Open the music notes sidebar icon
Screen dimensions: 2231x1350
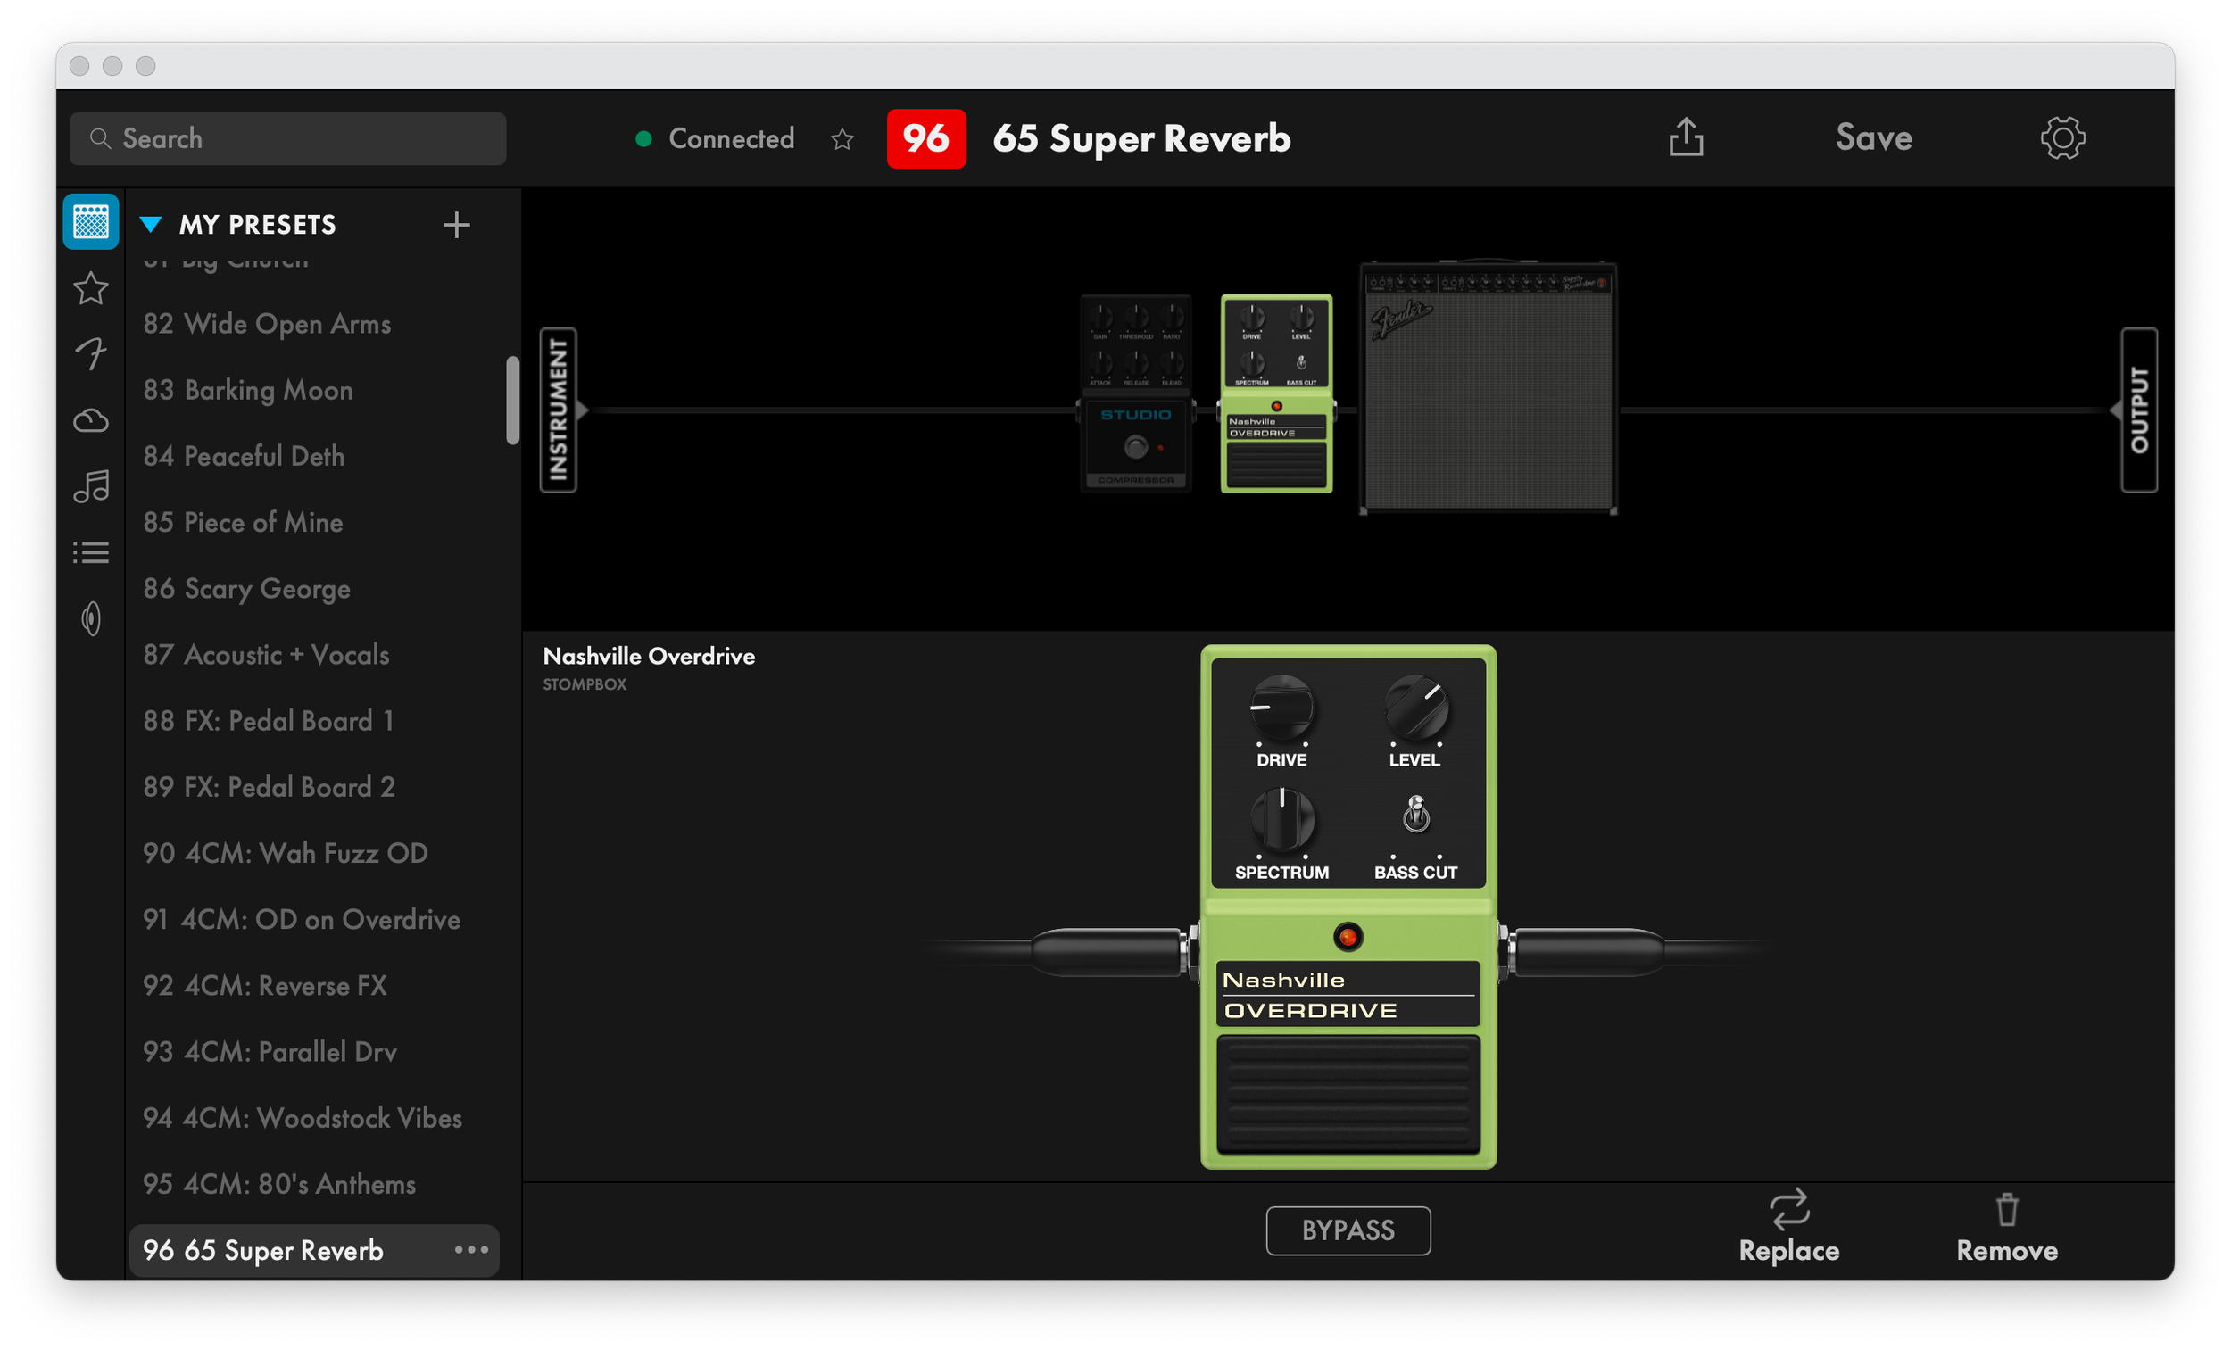tap(90, 487)
